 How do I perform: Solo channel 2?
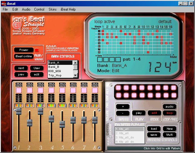click(30, 84)
